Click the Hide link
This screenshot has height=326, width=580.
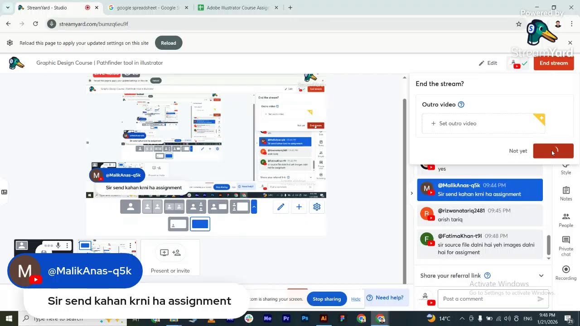[356, 299]
